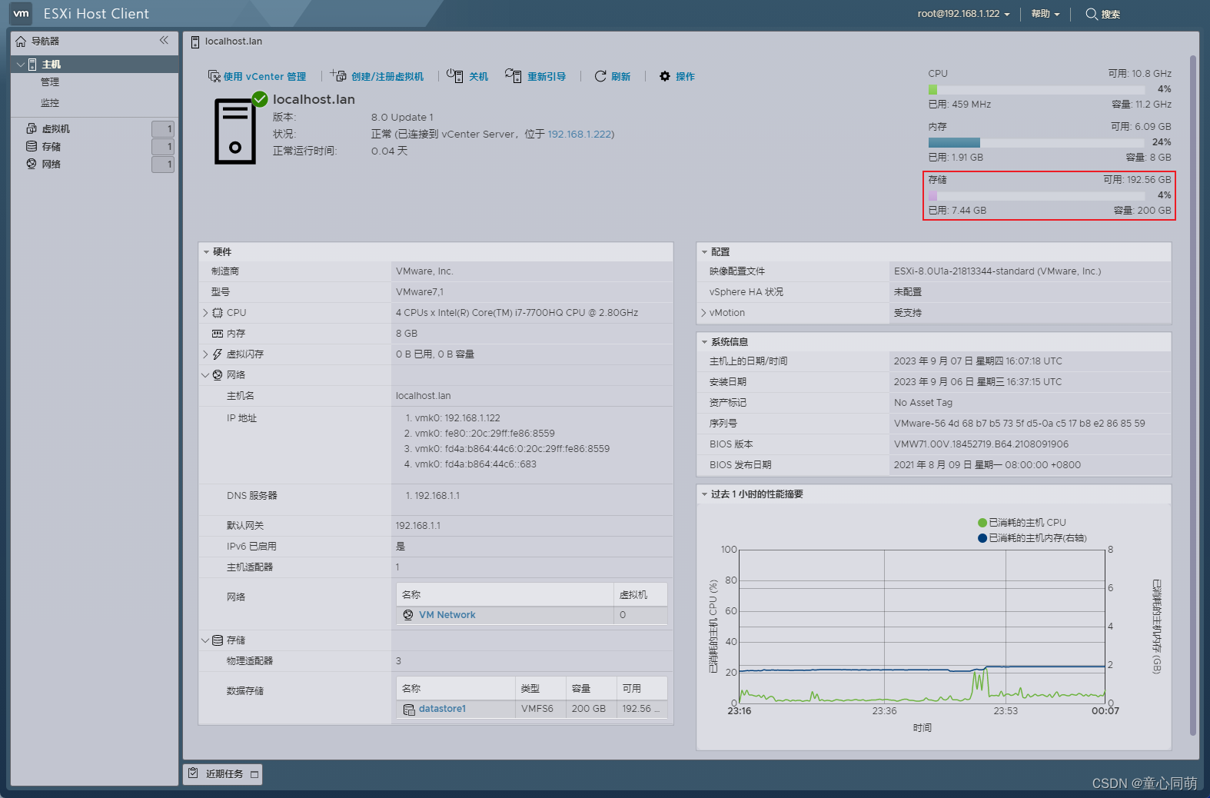Click the reboot host icon
This screenshot has height=798, width=1210.
[x=514, y=75]
